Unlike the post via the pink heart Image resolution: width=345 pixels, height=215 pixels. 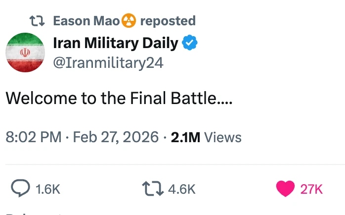[x=285, y=188]
